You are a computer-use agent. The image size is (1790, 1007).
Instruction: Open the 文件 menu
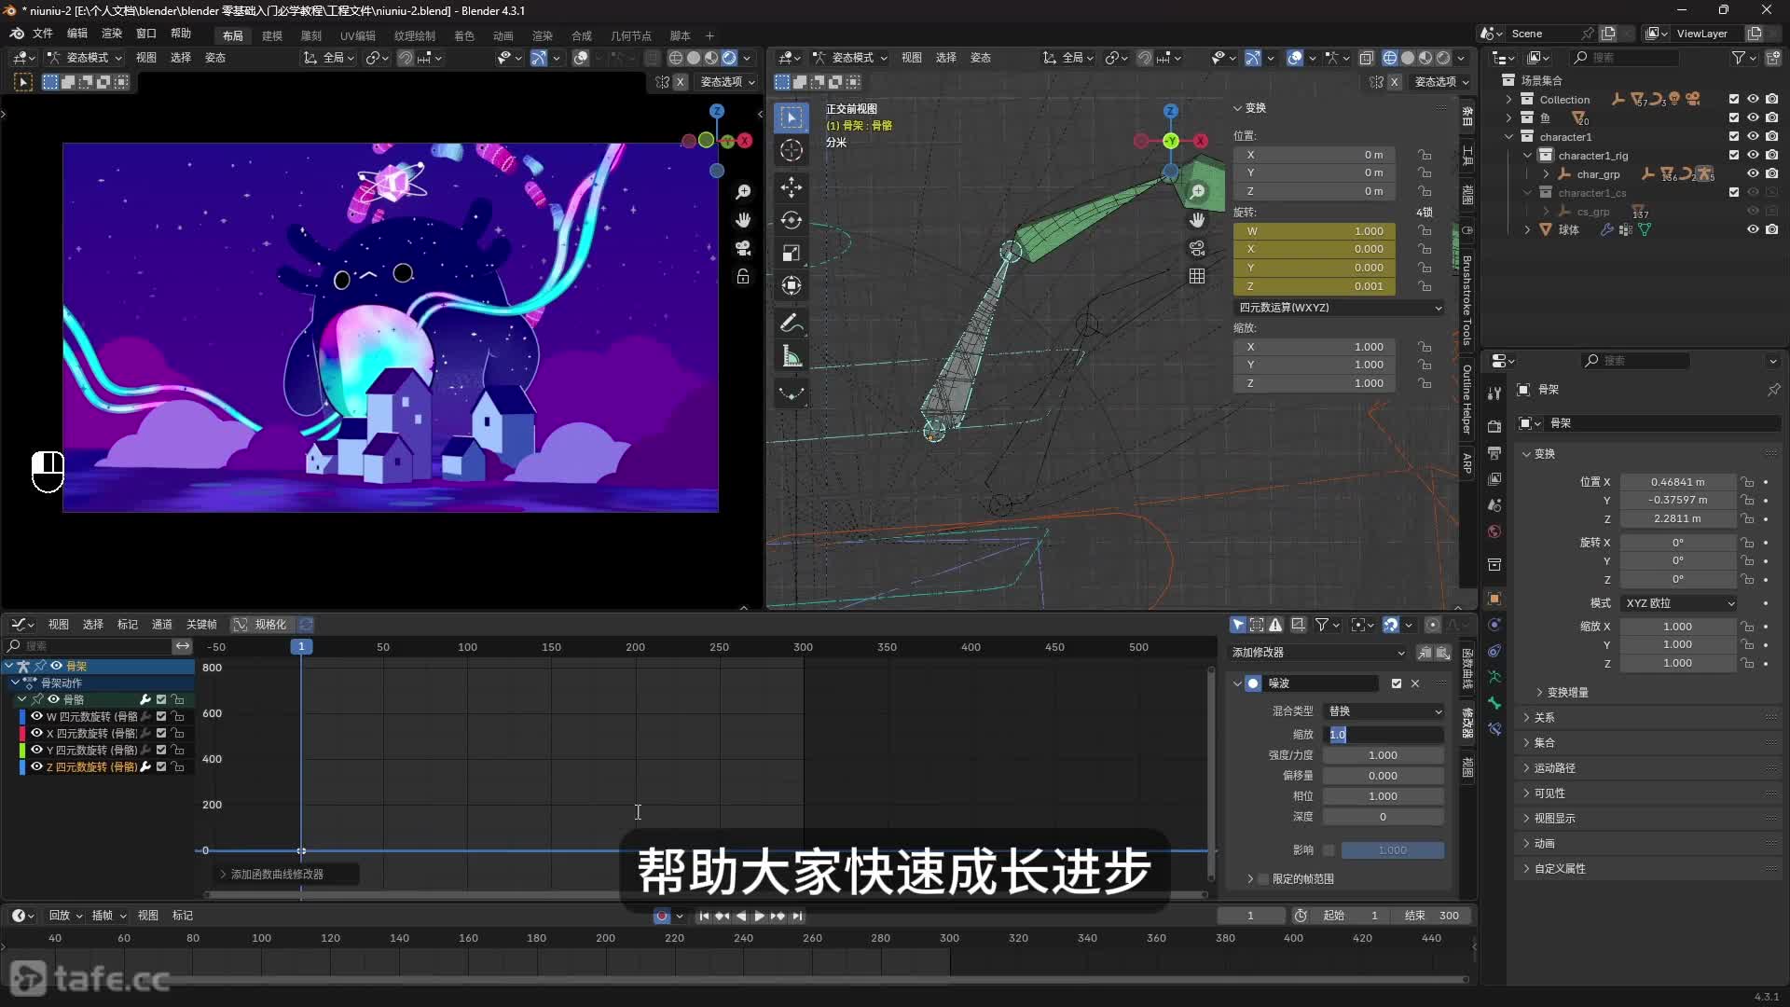click(43, 34)
